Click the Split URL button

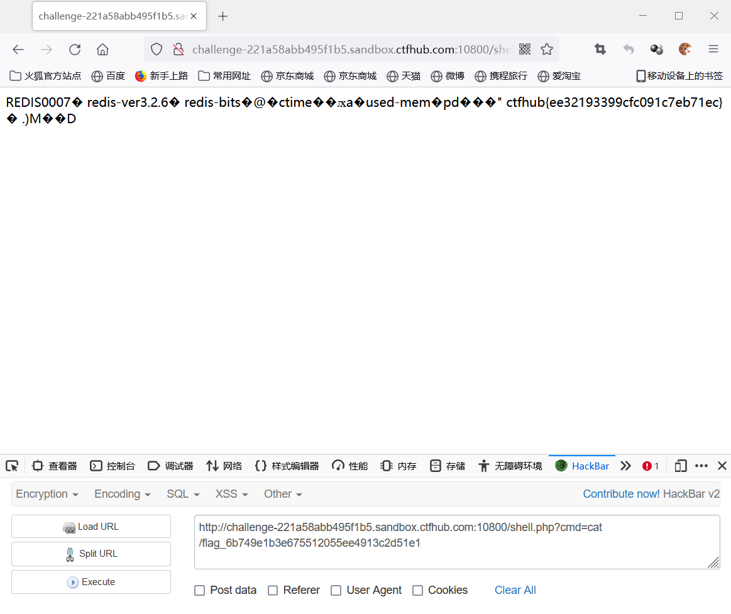(x=91, y=554)
